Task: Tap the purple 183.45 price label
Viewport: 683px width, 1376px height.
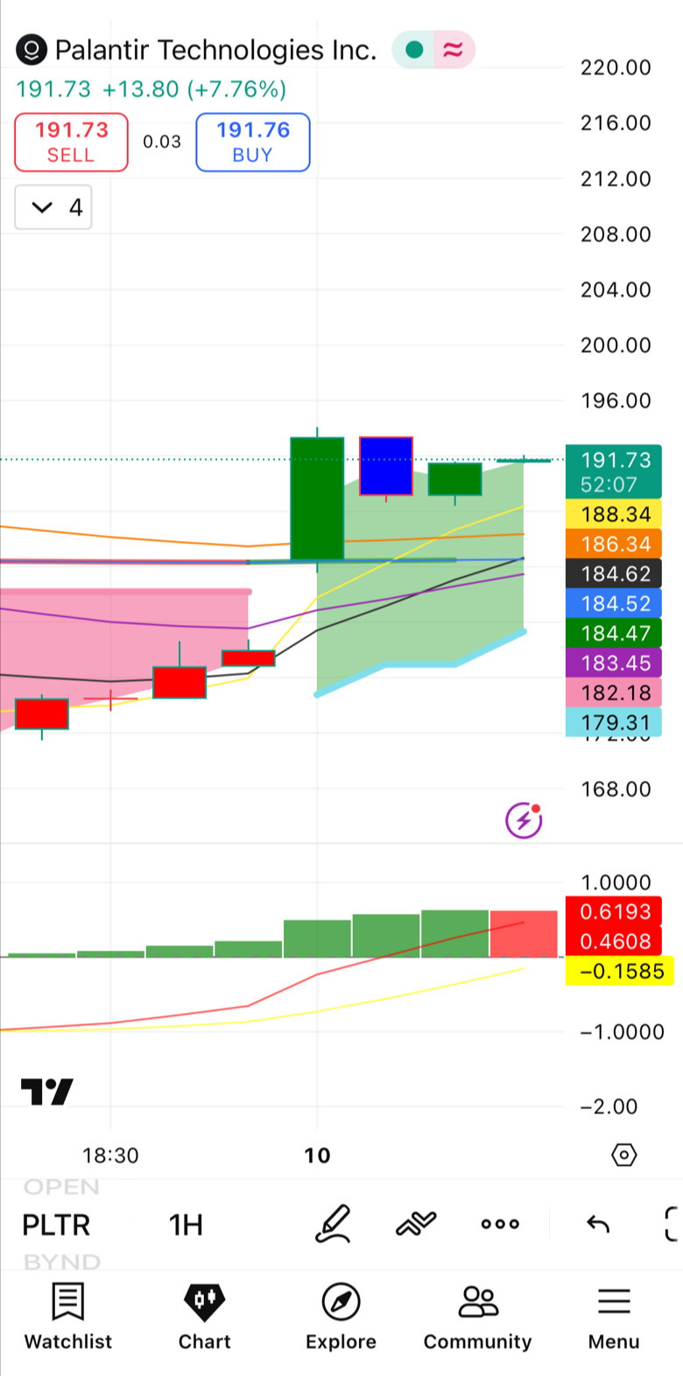Action: tap(614, 663)
